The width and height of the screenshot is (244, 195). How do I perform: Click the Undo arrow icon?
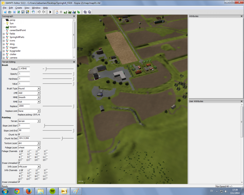click(x=39, y=12)
